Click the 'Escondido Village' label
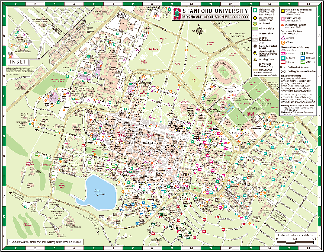324x252 pixels. (x=265, y=163)
